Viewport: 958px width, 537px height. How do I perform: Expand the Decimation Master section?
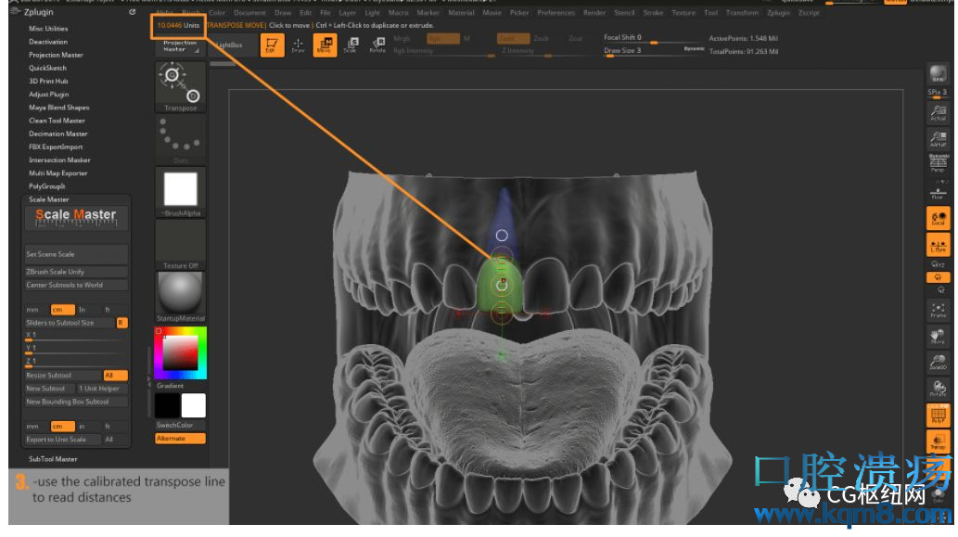click(58, 134)
